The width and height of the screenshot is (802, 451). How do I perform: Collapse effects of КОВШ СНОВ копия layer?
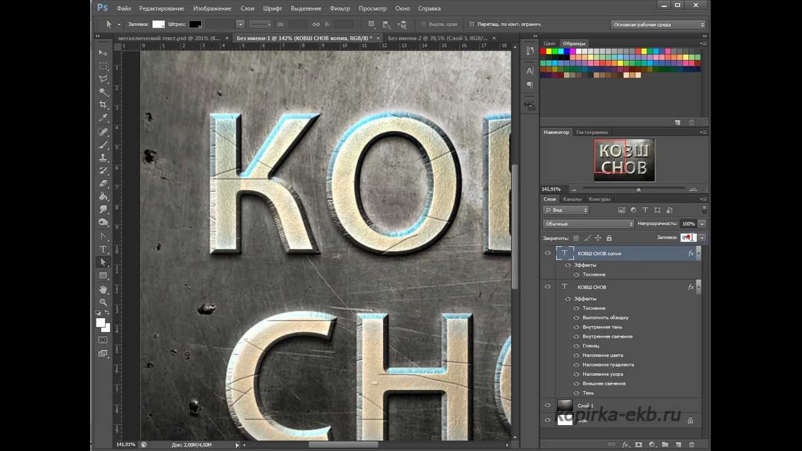coord(699,254)
